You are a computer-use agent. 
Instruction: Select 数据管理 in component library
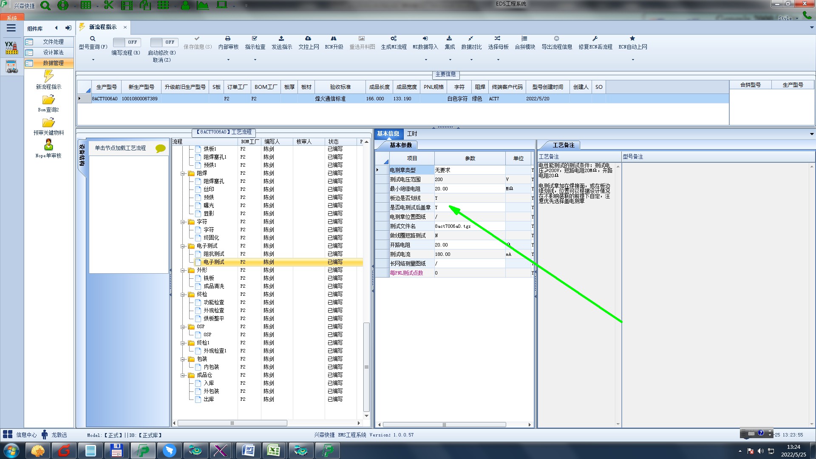pyautogui.click(x=53, y=63)
